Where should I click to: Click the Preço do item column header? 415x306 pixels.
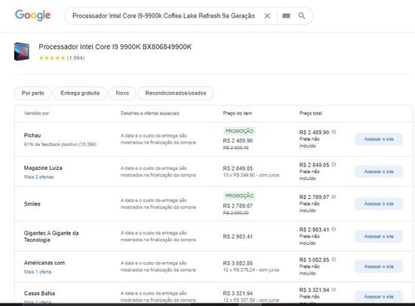coord(237,114)
